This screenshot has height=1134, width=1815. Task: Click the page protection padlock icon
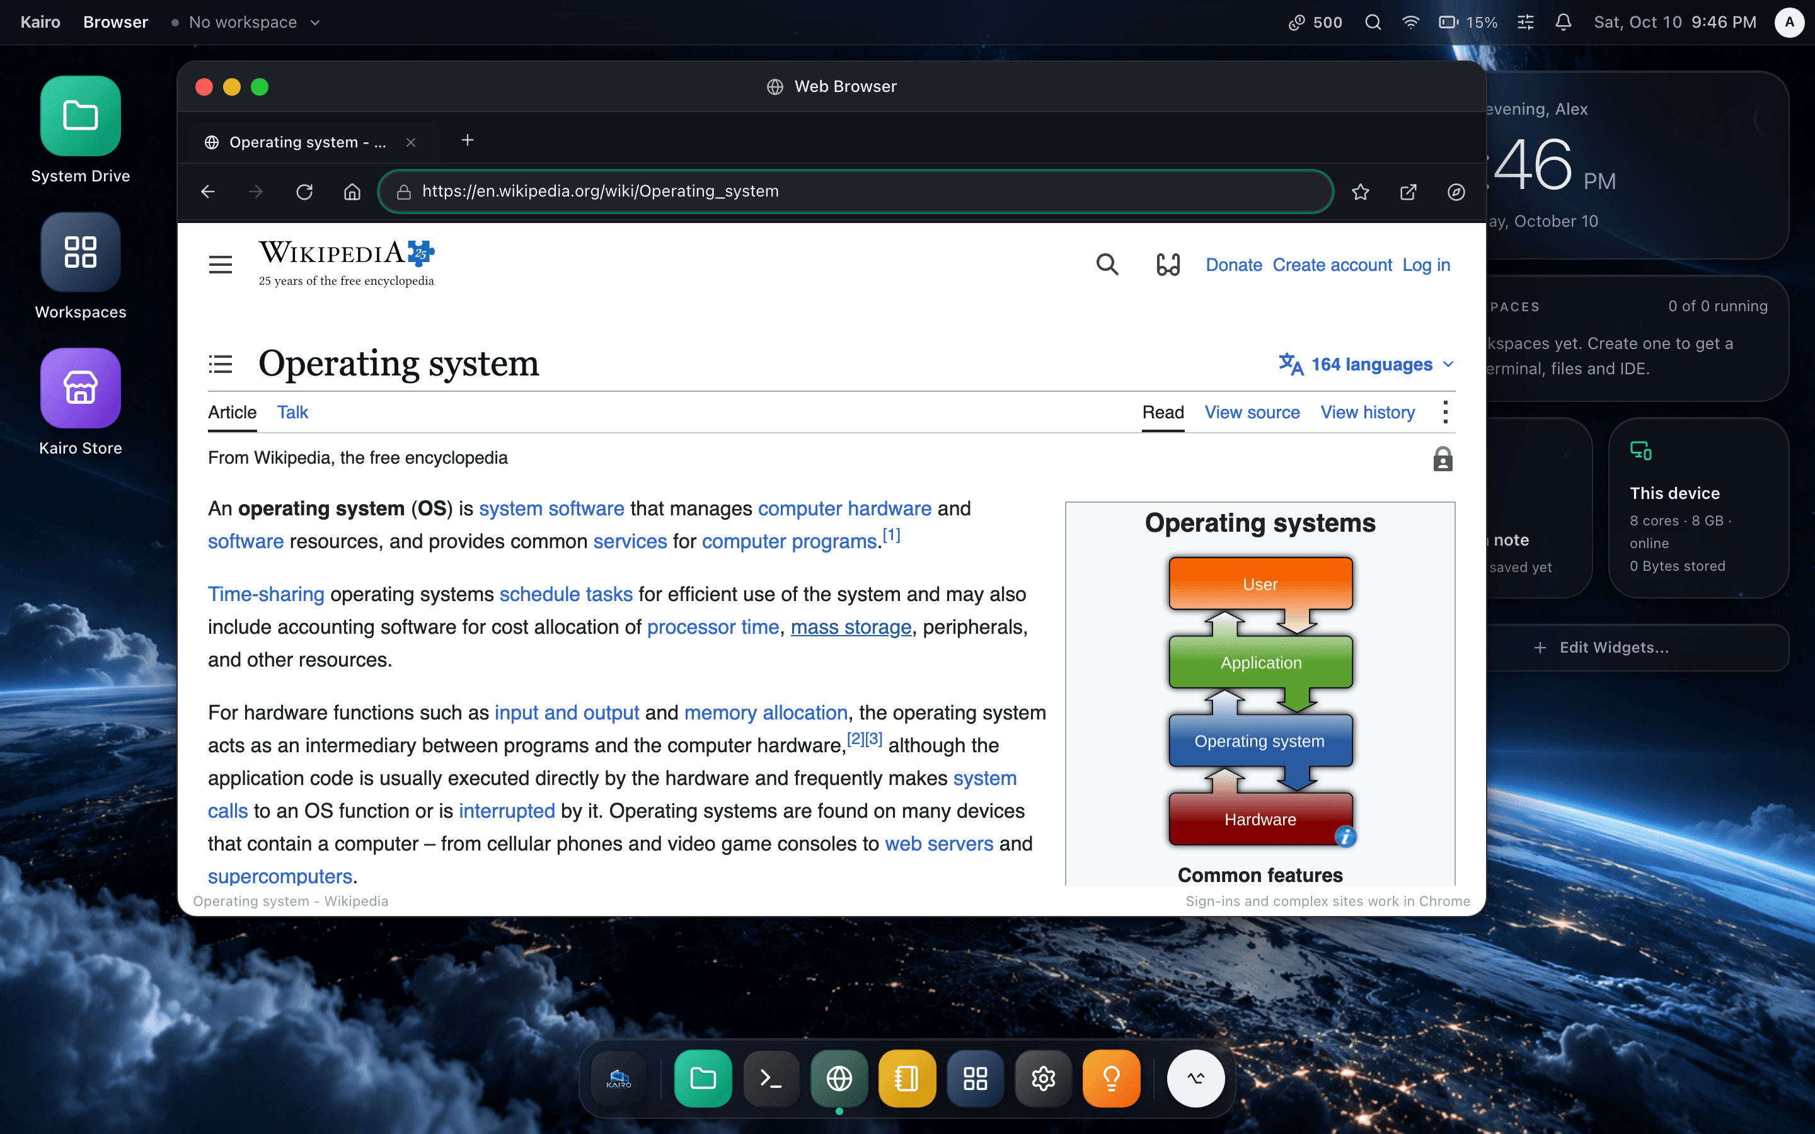point(1443,459)
